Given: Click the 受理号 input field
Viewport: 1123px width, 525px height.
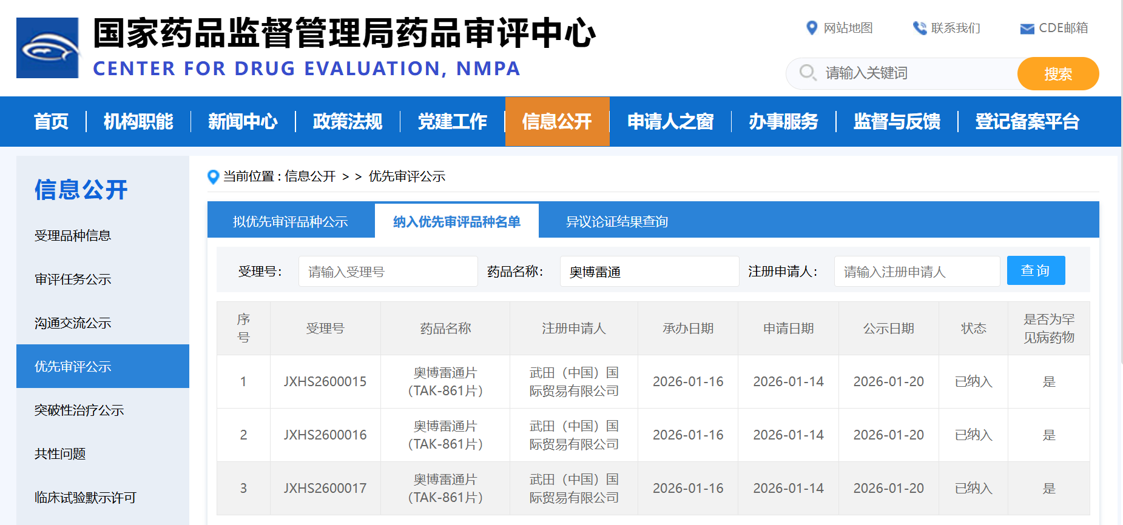Looking at the screenshot, I should 388,271.
